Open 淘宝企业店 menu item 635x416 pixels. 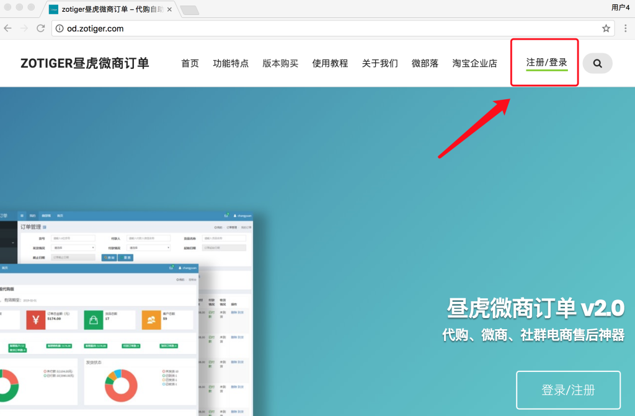coord(474,63)
